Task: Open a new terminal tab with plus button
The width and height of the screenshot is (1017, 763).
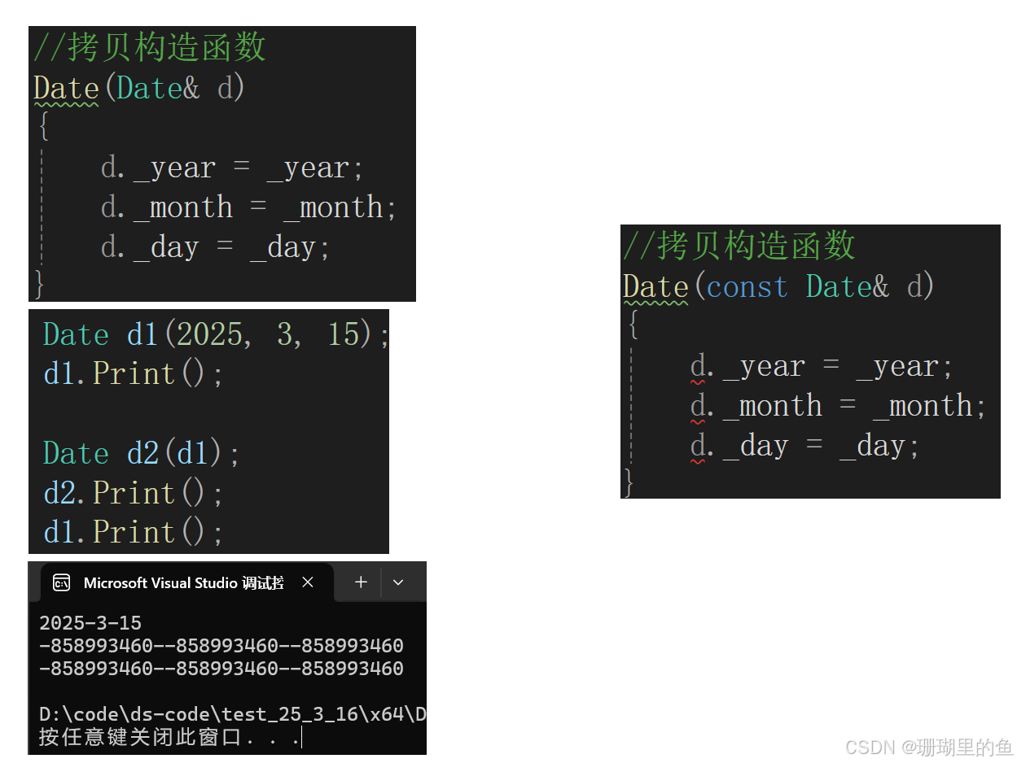Action: click(361, 582)
